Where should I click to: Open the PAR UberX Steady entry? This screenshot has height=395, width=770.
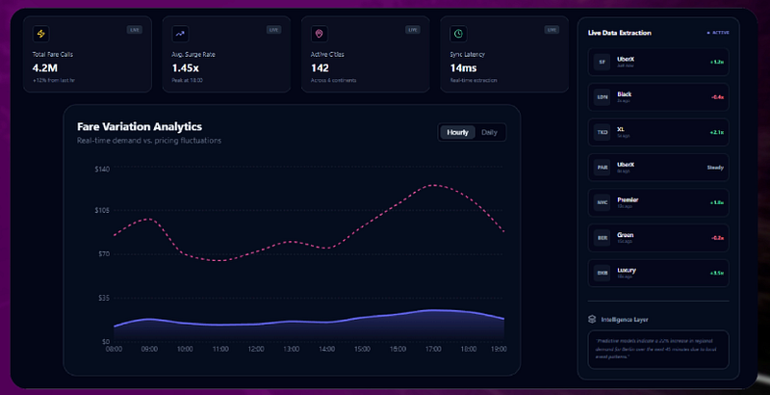(658, 168)
